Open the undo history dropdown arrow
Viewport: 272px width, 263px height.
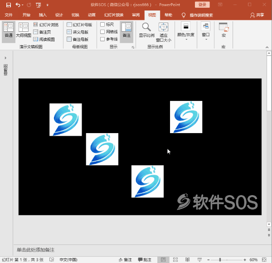23,5
